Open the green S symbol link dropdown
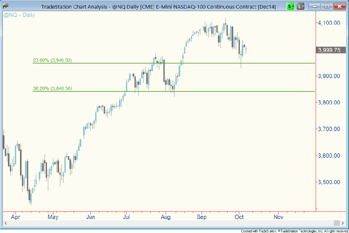 pos(291,6)
